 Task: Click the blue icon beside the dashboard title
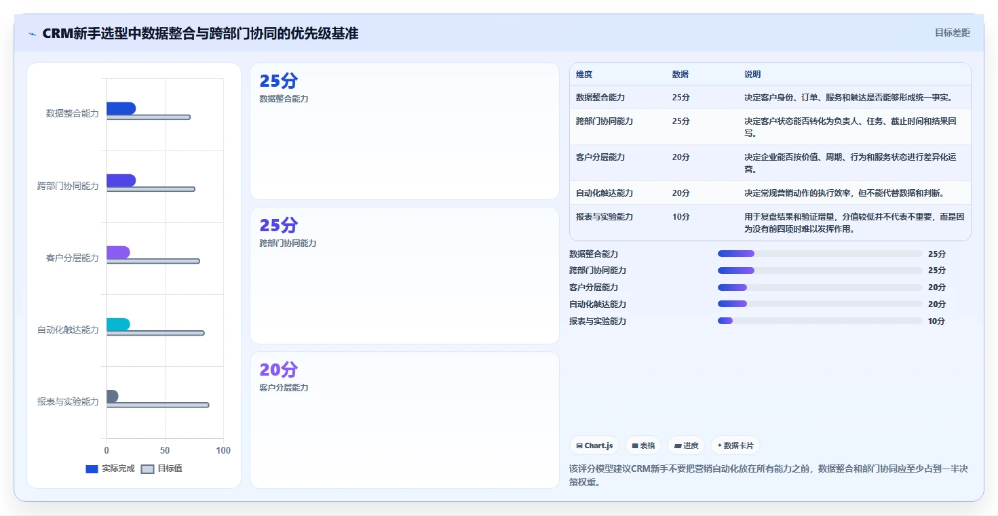tap(32, 34)
